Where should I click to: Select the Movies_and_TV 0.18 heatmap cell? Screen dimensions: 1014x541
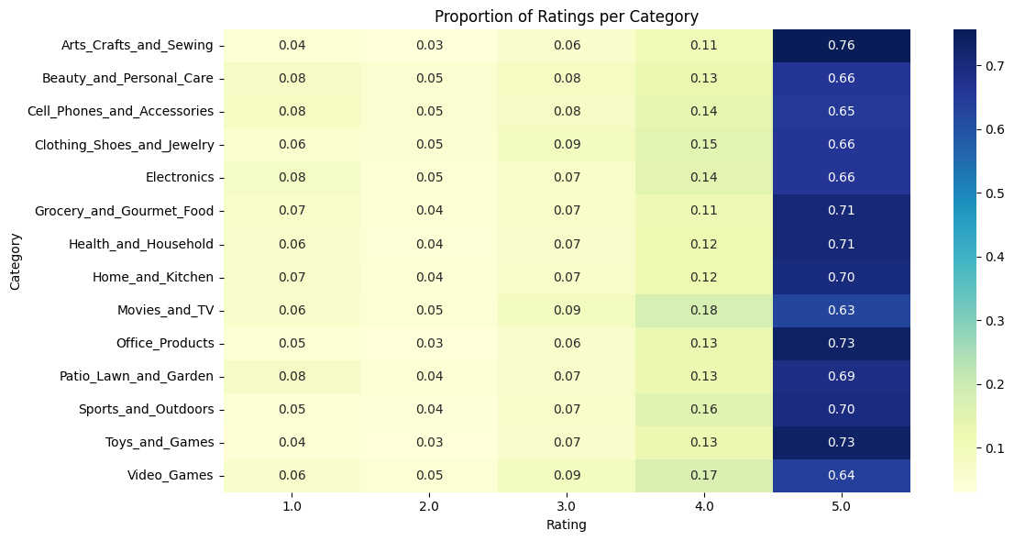[x=703, y=310]
